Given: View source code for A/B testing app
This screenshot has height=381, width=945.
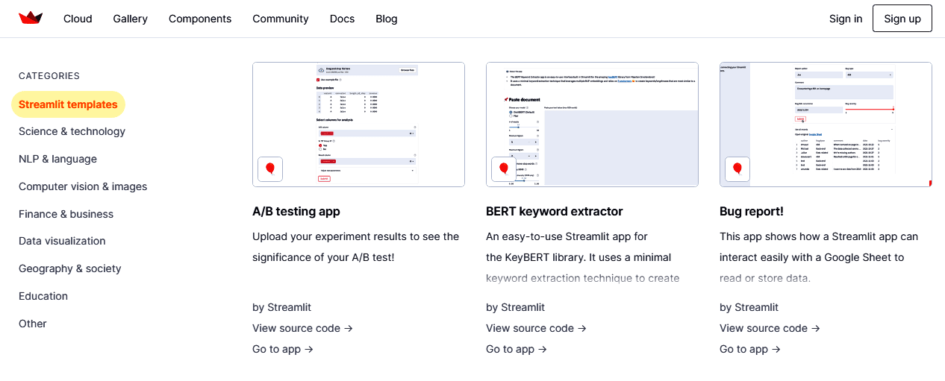Looking at the screenshot, I should 302,328.
